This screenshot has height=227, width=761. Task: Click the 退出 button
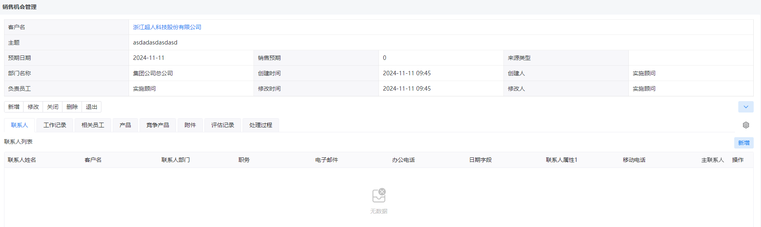point(92,107)
